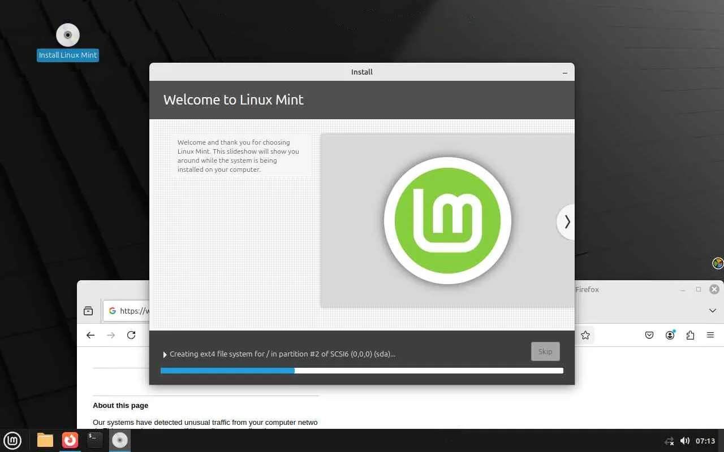
Task: Click the multicolored circle icon at screen edge
Action: click(718, 263)
